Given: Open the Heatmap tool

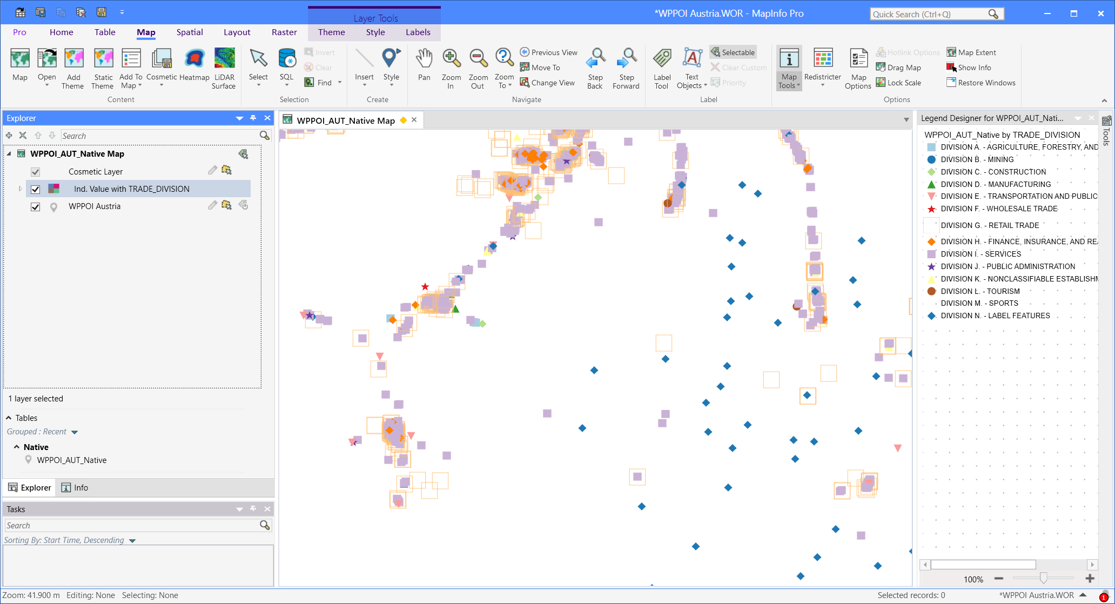Looking at the screenshot, I should [x=194, y=64].
